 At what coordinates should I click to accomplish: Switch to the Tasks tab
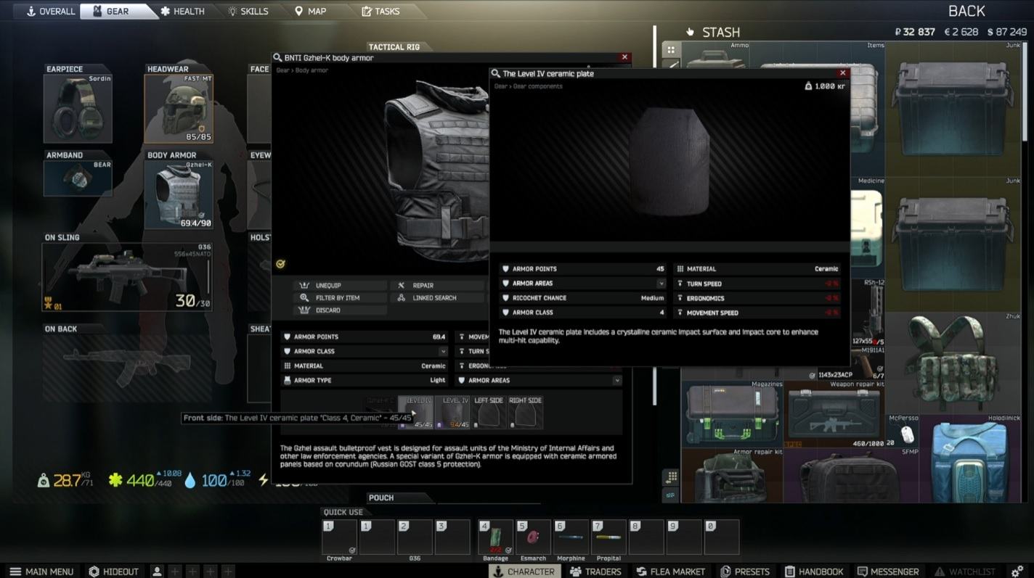pyautogui.click(x=381, y=11)
